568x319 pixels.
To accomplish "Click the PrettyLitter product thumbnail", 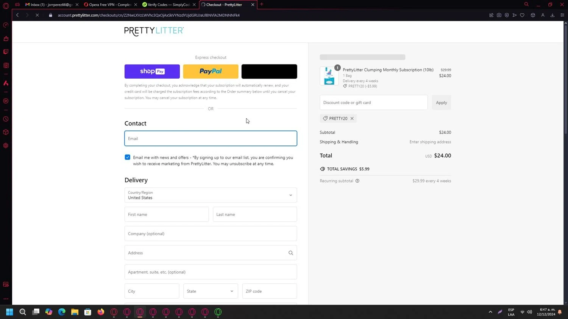I will coord(329,76).
